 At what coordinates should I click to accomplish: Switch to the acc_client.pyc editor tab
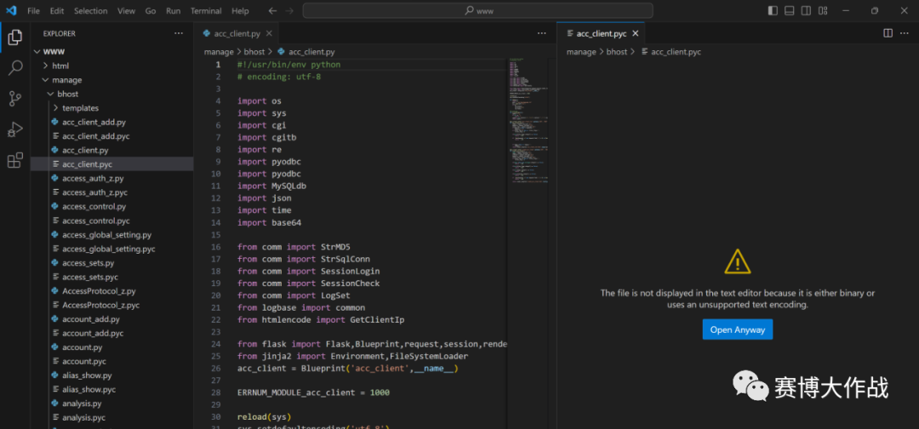tap(601, 33)
